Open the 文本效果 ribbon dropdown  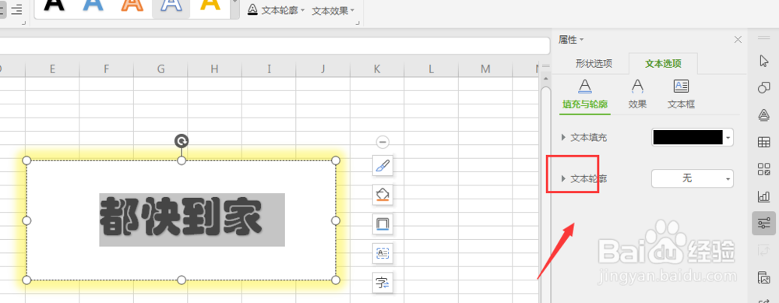tap(333, 10)
